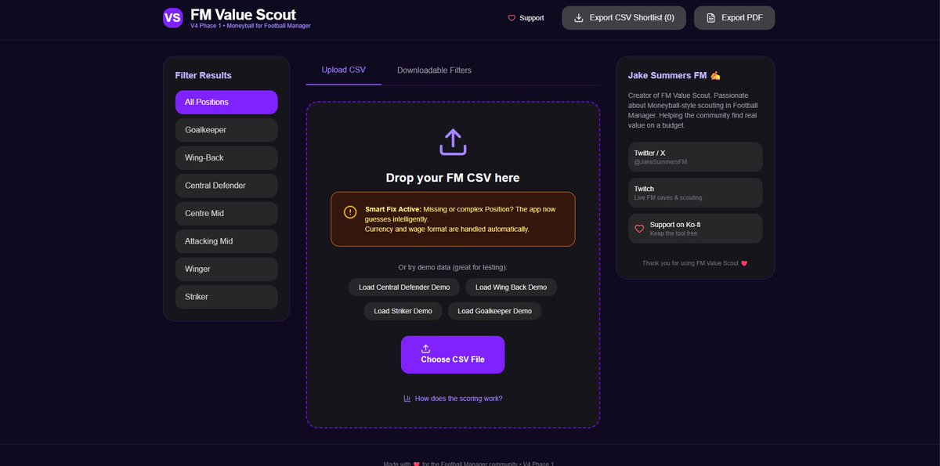Click the Export PDF button
This screenshot has width=940, height=466.
(734, 18)
